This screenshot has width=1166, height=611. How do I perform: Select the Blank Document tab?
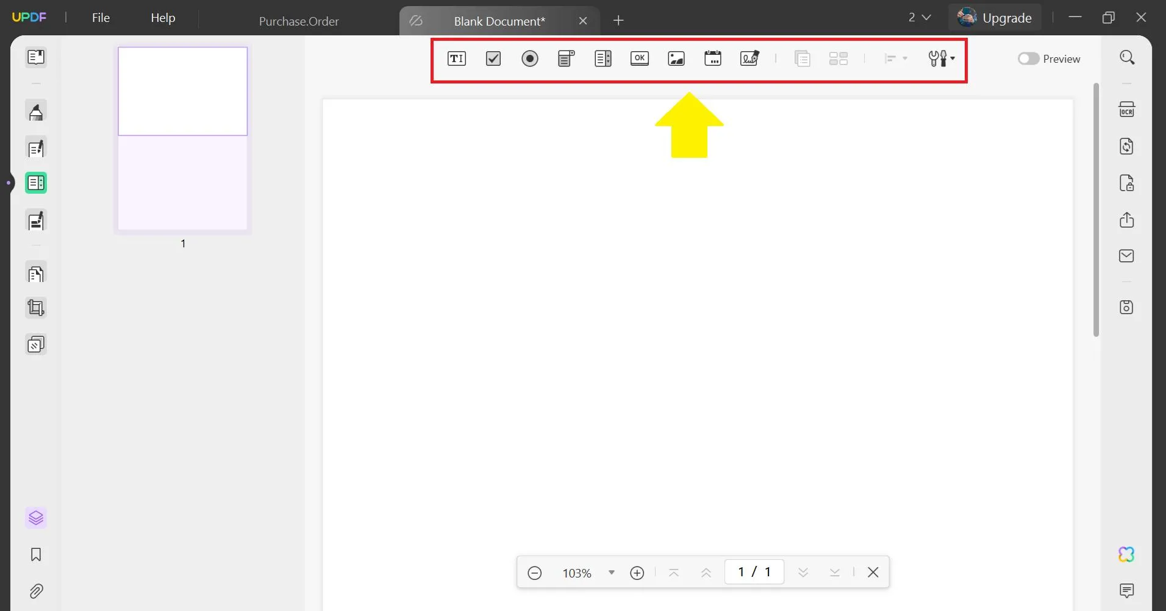click(499, 21)
